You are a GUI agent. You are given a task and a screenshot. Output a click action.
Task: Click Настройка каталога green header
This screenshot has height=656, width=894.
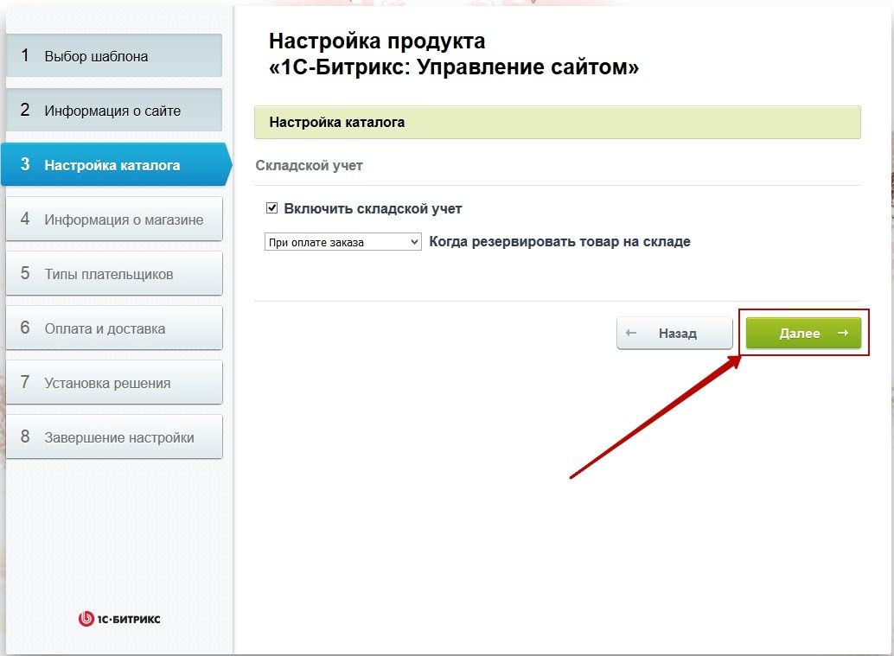[x=558, y=122]
